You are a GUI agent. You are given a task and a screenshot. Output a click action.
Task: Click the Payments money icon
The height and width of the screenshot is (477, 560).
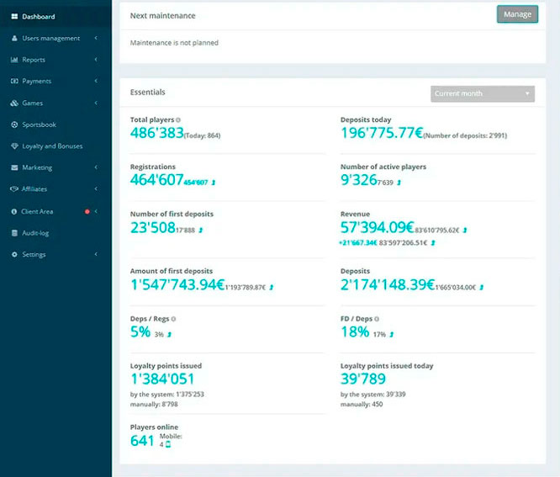(14, 81)
